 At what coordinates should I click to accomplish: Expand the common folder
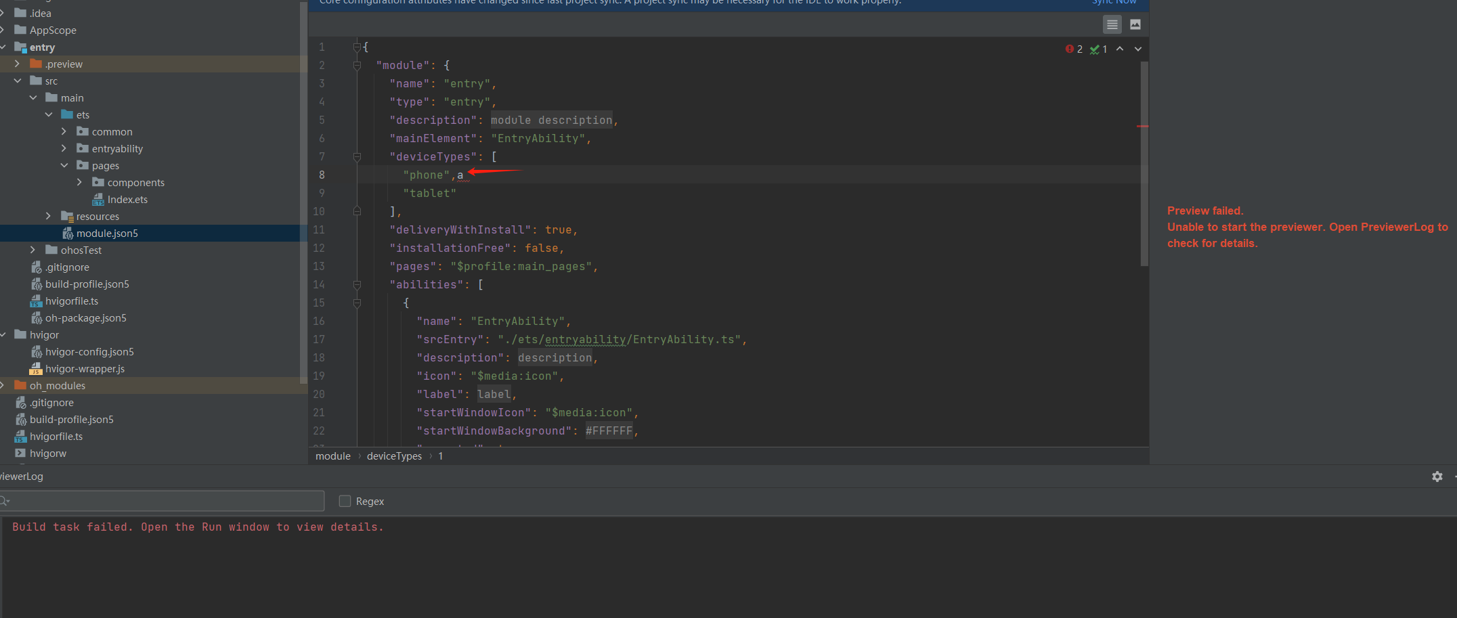point(64,131)
